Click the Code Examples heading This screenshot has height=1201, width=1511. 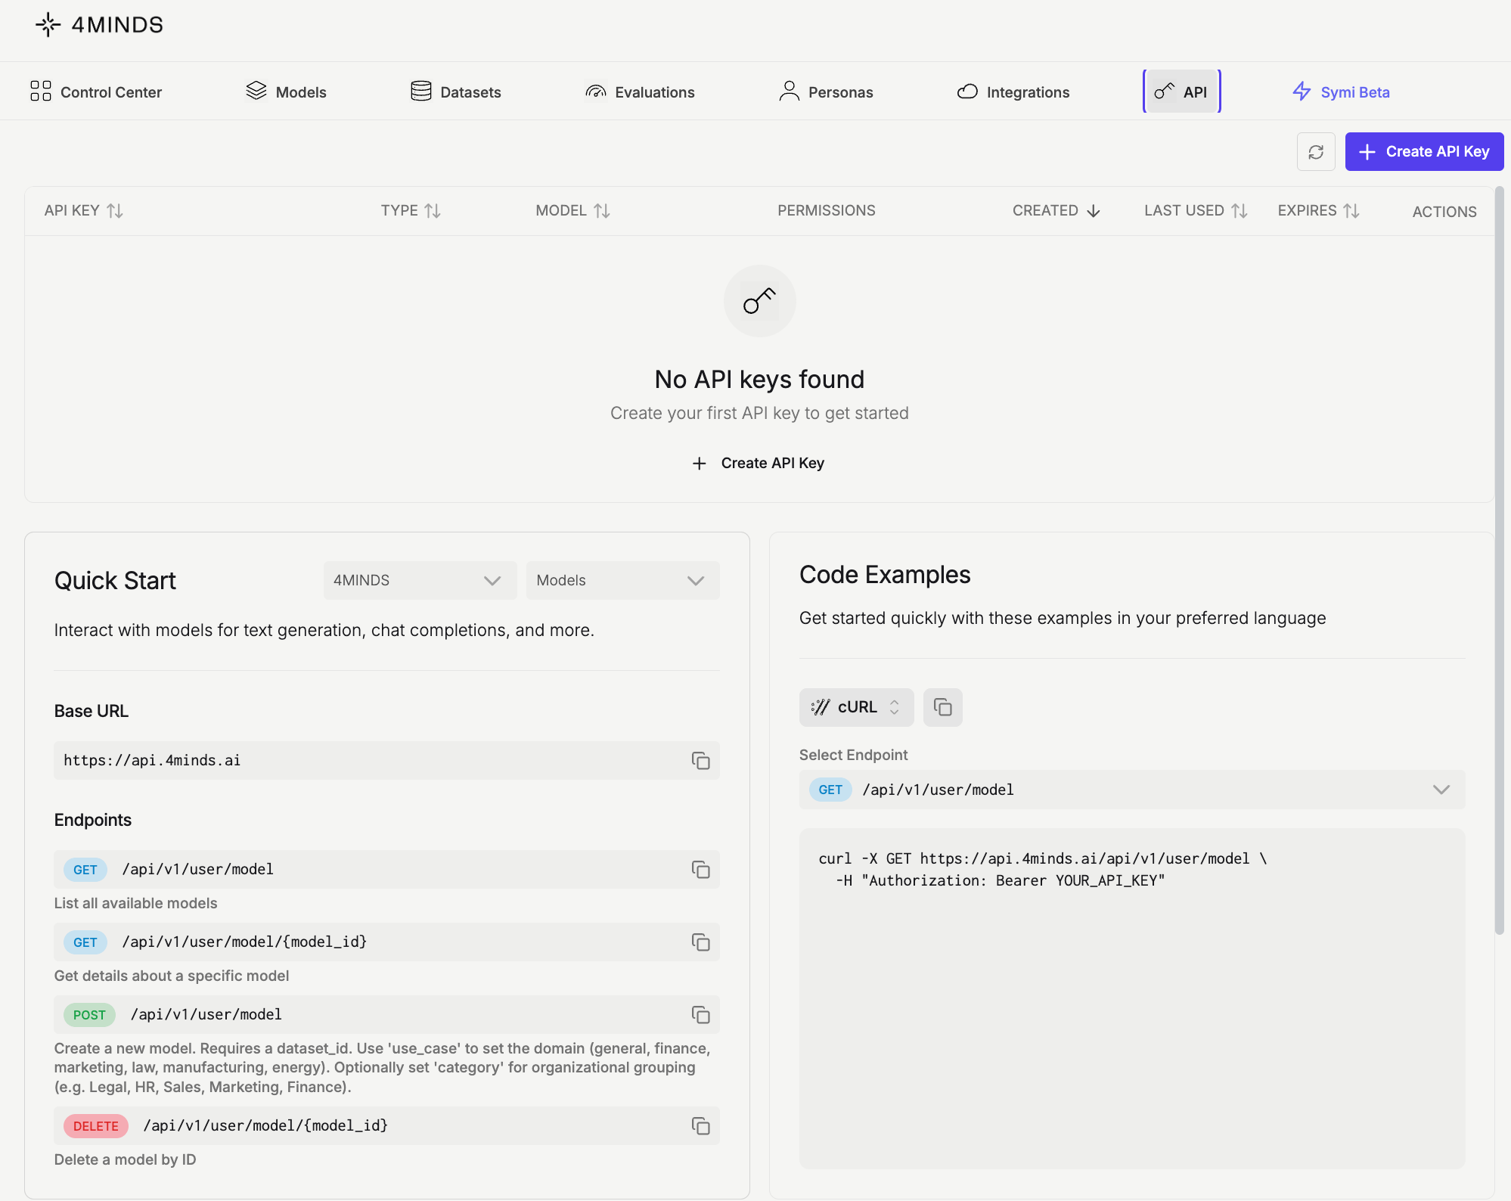885,575
